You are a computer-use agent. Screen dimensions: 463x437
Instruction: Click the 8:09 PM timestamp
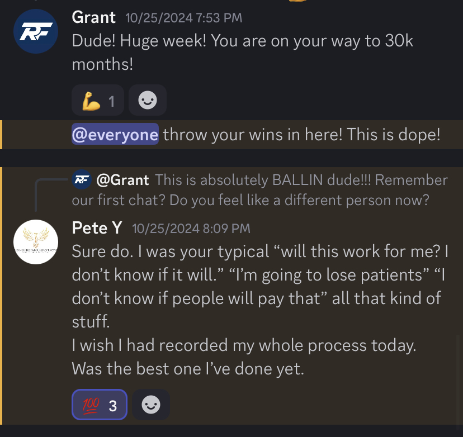pyautogui.click(x=191, y=229)
